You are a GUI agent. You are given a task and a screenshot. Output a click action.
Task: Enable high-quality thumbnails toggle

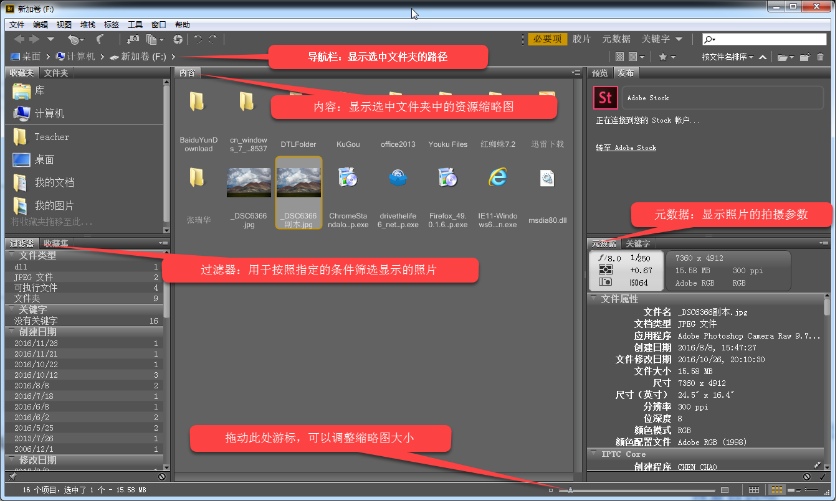tap(632, 56)
